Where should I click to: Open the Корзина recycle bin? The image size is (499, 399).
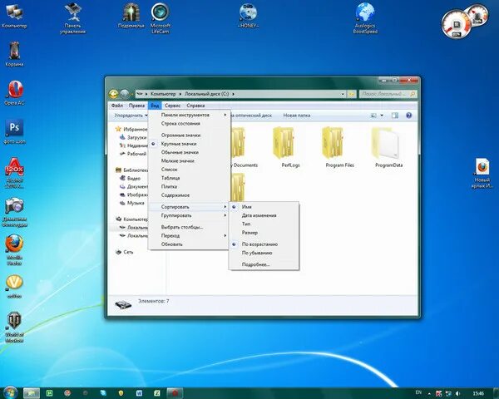(14, 54)
